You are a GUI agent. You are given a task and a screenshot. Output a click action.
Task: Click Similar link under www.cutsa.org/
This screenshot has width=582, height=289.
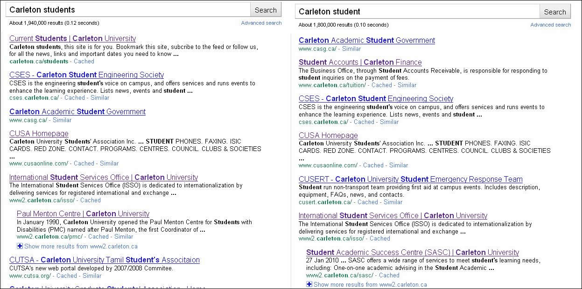click(x=92, y=275)
